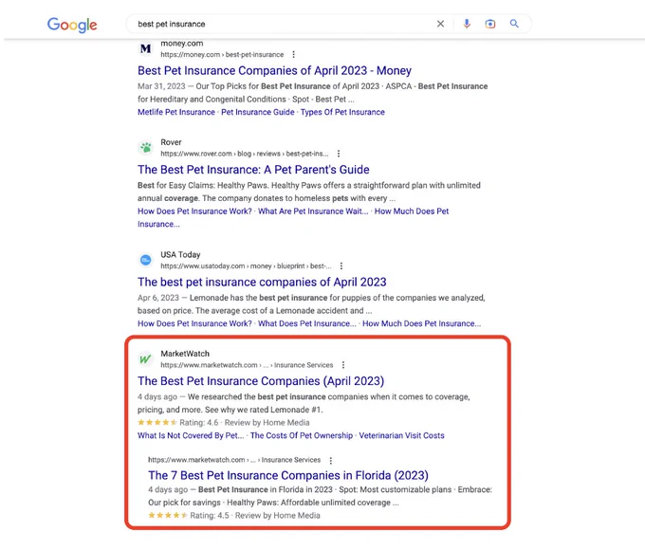Click the MarketWatch green favicon
Viewport: 645px width, 550px height.
tap(146, 359)
